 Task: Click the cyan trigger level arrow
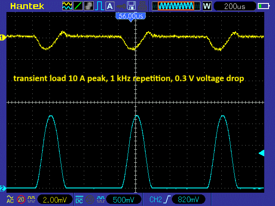(261, 153)
